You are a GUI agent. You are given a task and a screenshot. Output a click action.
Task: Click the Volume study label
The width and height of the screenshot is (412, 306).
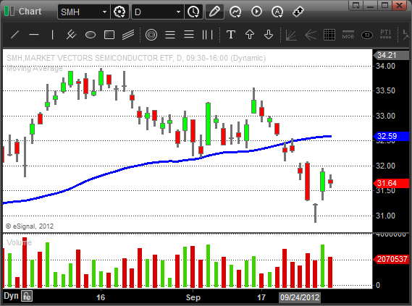pyautogui.click(x=19, y=242)
